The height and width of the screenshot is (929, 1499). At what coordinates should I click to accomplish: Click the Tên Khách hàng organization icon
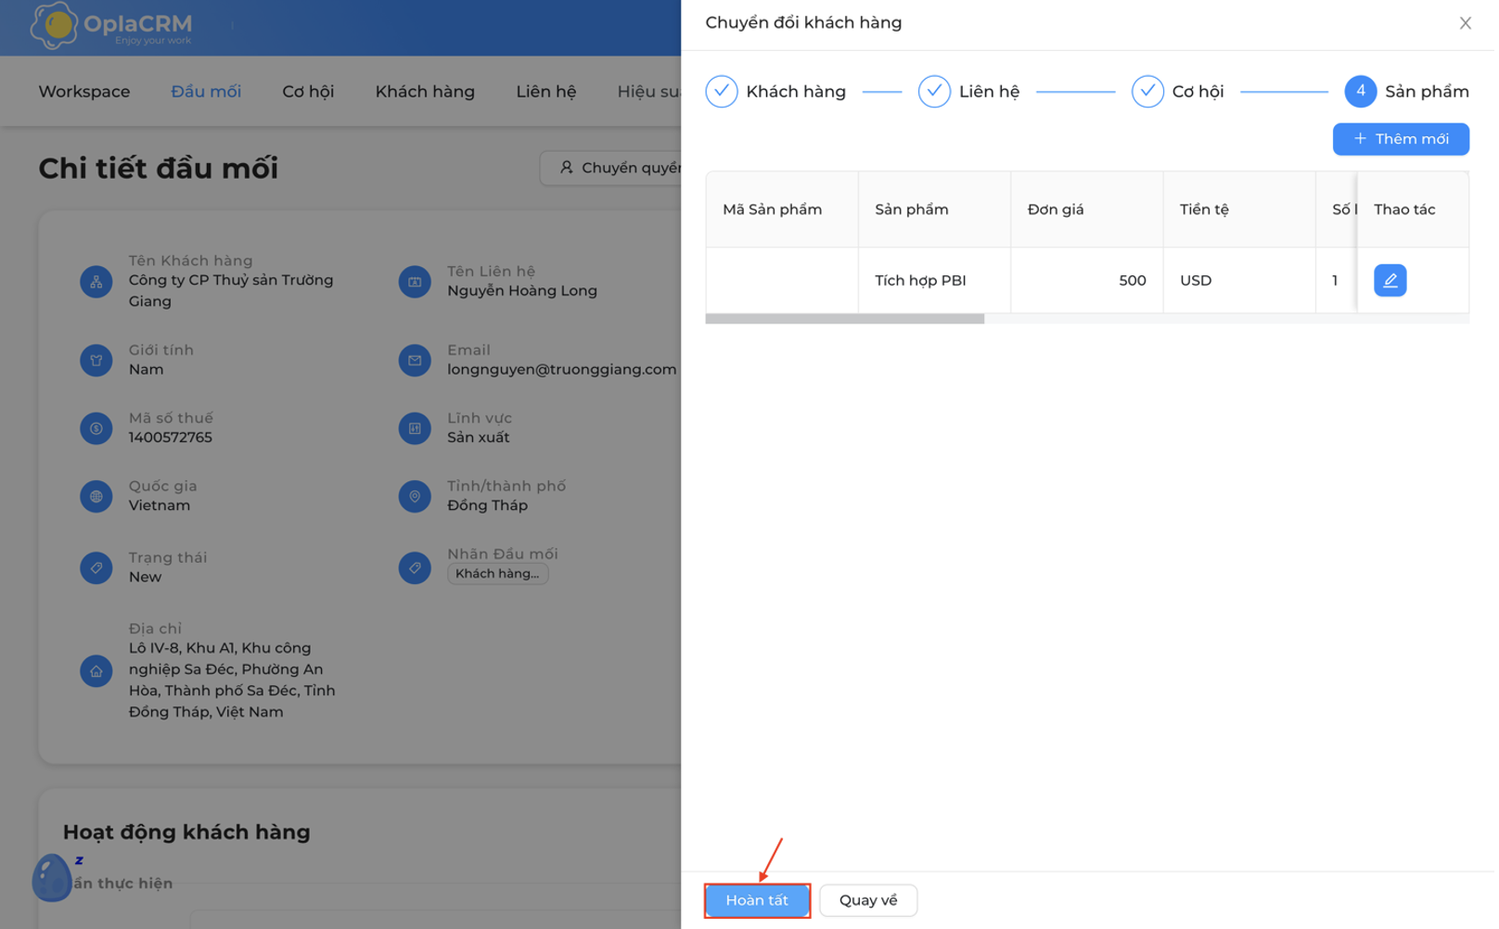96,282
